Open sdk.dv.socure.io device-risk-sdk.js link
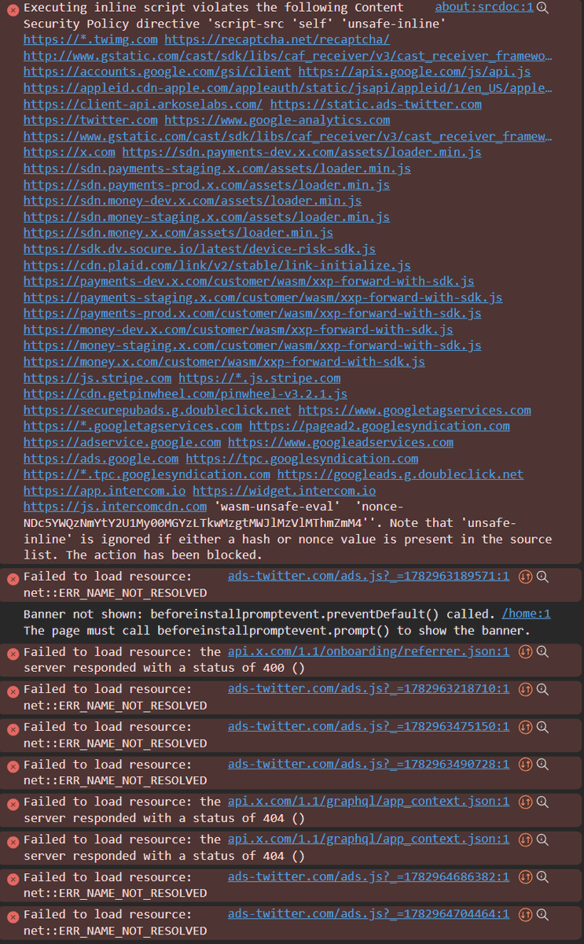This screenshot has height=944, width=584. (200, 249)
